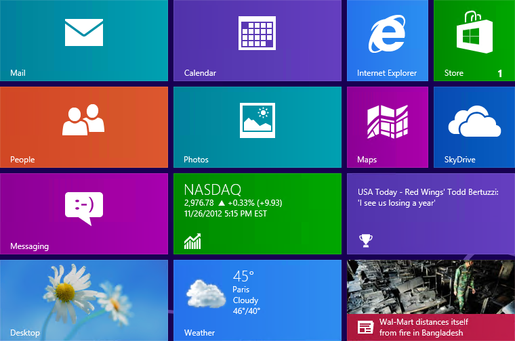Click the Sports trophy icon
Screen dimensions: 515x341
pos(365,241)
